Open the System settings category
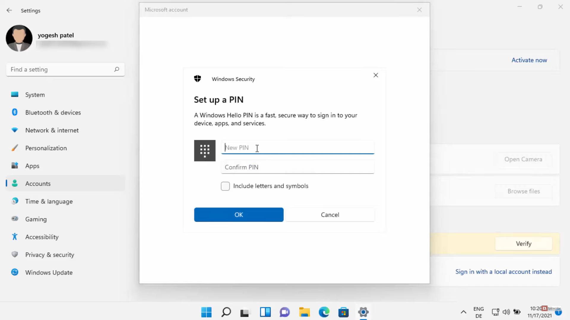The width and height of the screenshot is (570, 320). point(65,95)
